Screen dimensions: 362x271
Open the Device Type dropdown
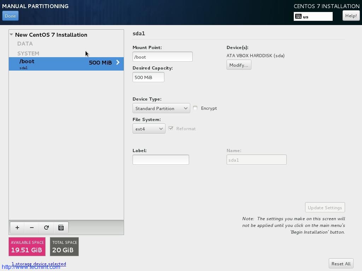161,108
